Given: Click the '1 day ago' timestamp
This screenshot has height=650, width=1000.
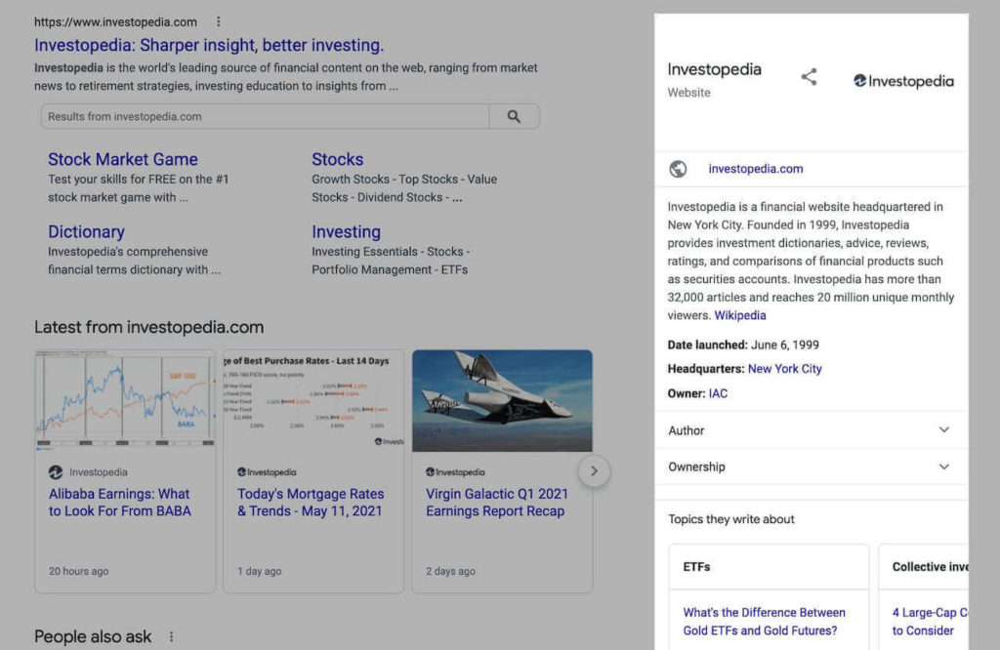Looking at the screenshot, I should click(259, 572).
